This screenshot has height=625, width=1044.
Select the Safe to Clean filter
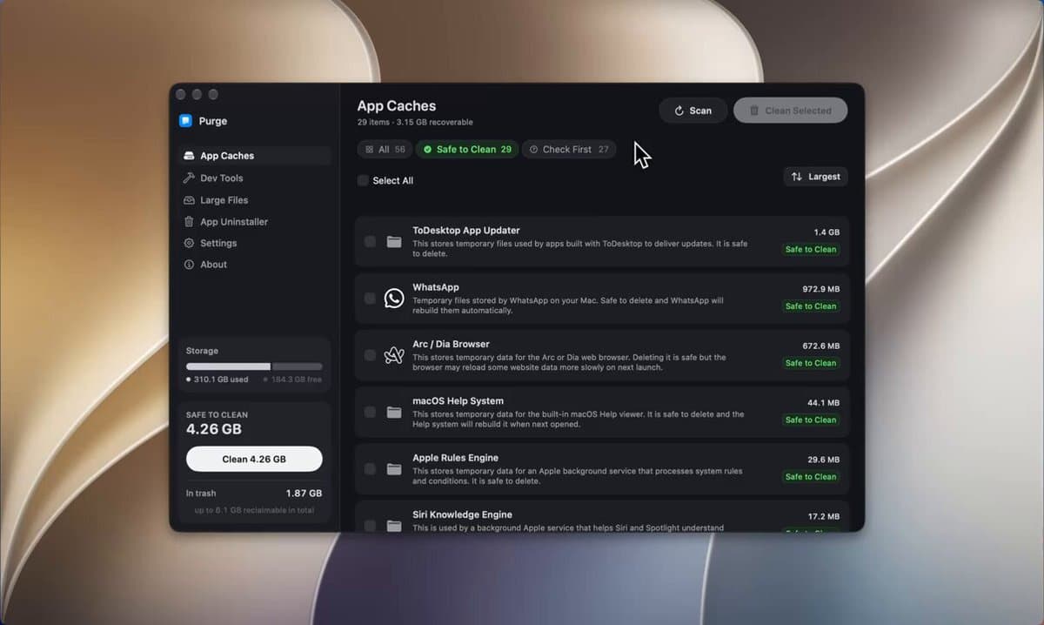[x=467, y=150]
